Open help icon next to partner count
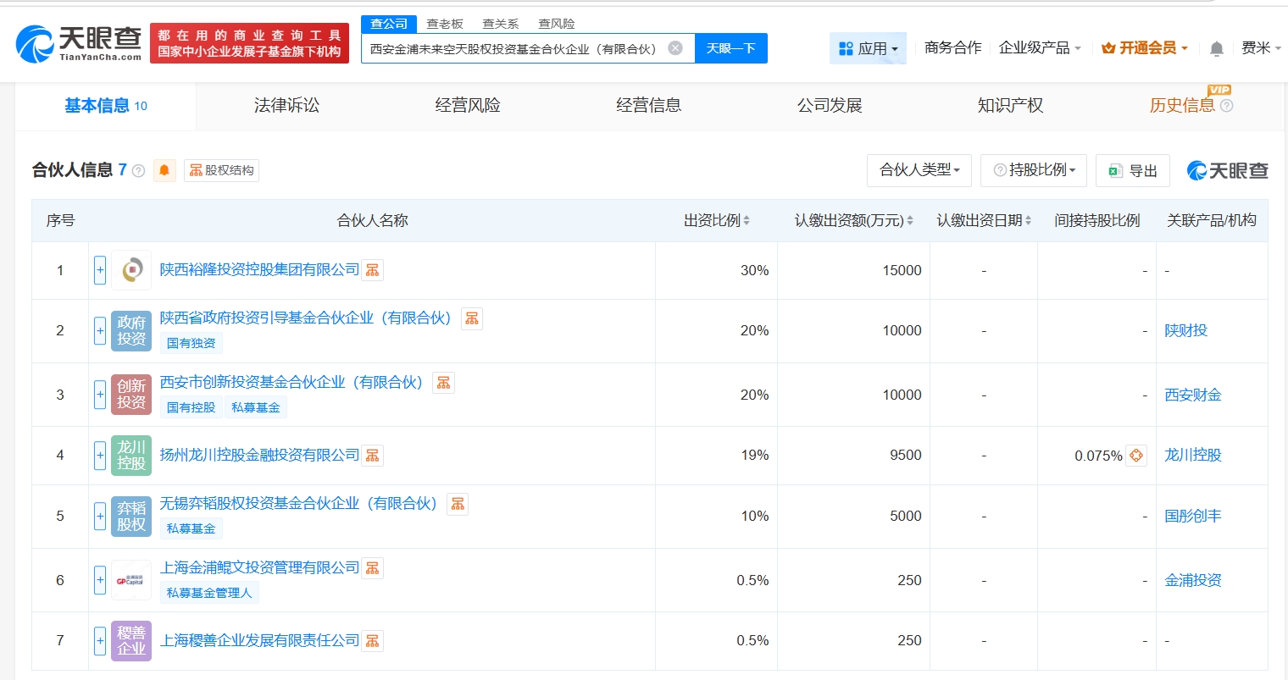This screenshot has width=1288, height=680. pos(138,170)
